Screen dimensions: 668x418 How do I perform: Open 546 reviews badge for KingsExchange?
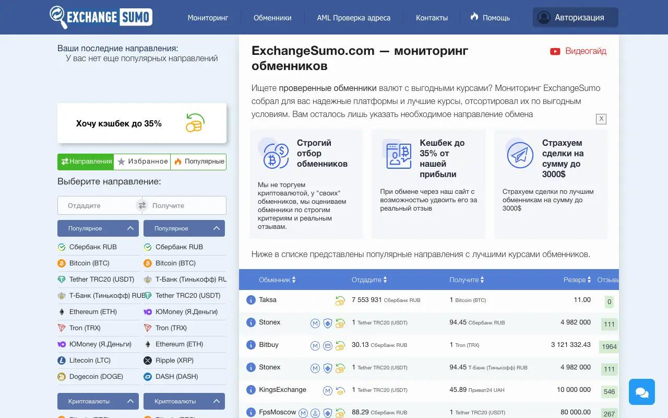tap(609, 391)
